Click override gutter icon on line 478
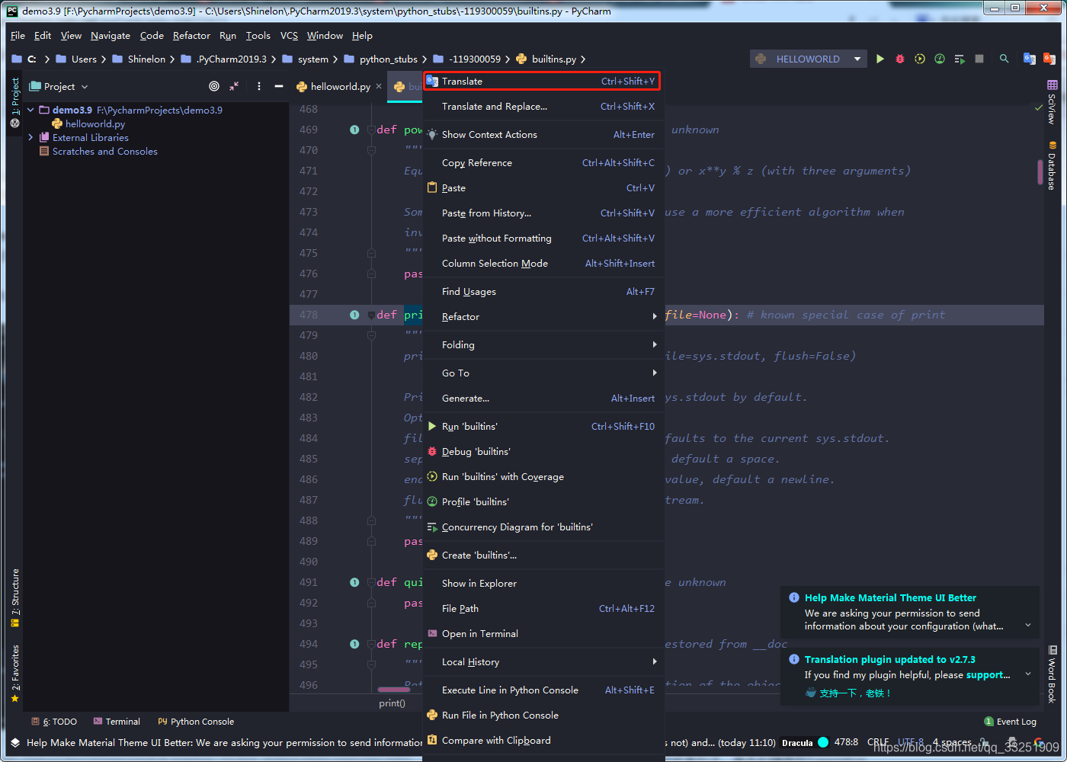Viewport: 1067px width, 762px height. click(x=354, y=315)
